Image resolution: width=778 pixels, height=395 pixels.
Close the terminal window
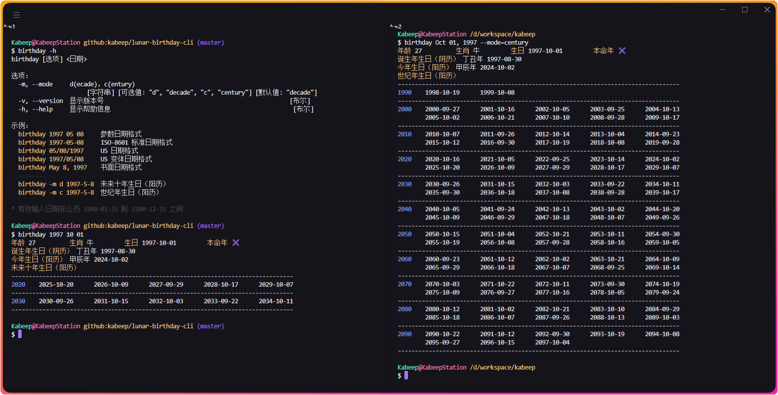767,10
